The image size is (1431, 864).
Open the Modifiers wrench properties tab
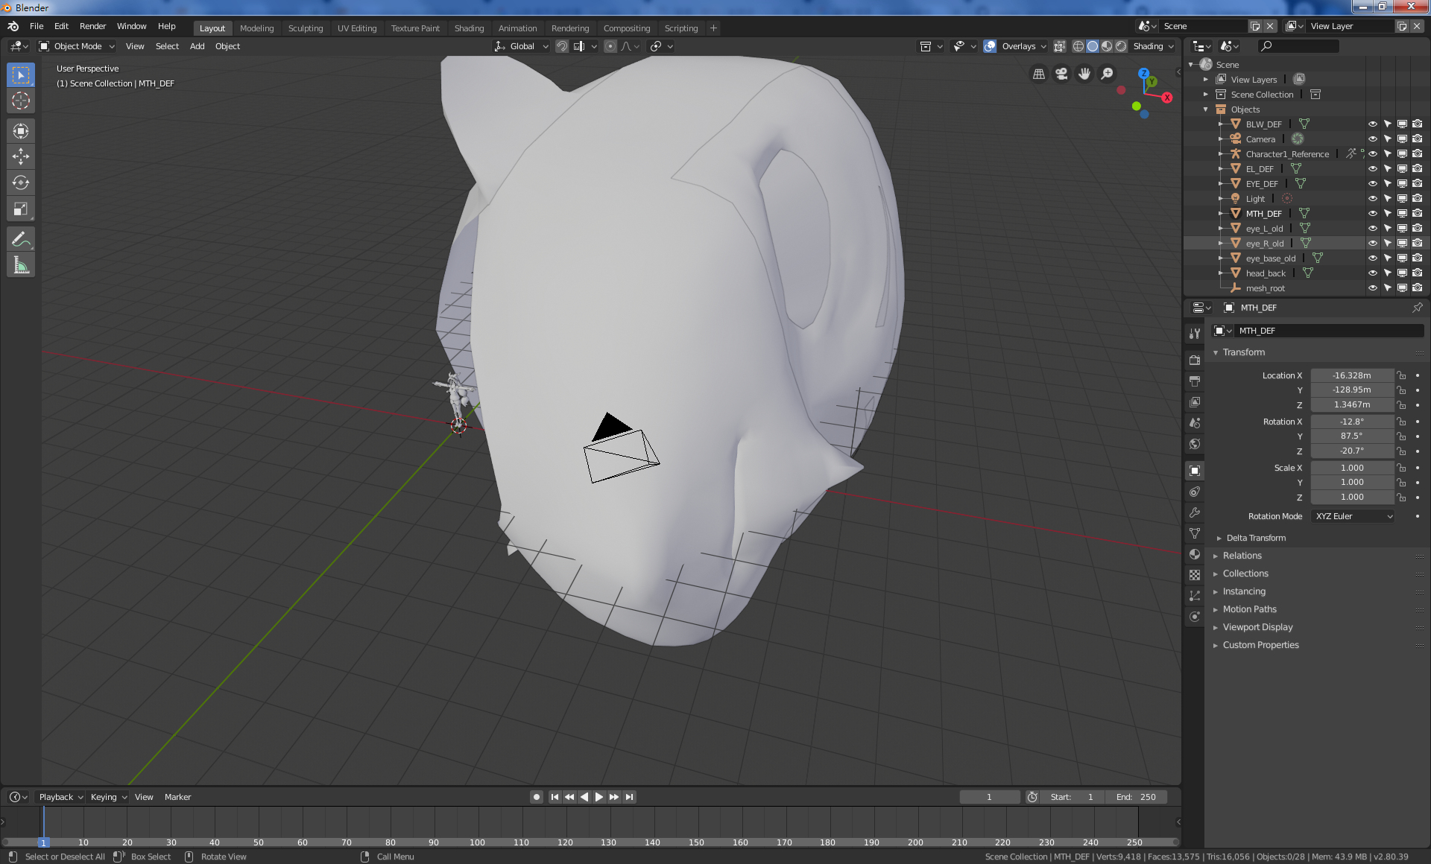pyautogui.click(x=1195, y=512)
